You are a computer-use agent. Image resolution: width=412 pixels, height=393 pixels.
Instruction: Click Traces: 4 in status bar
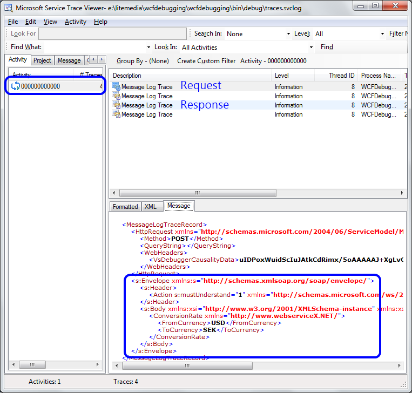(x=126, y=382)
